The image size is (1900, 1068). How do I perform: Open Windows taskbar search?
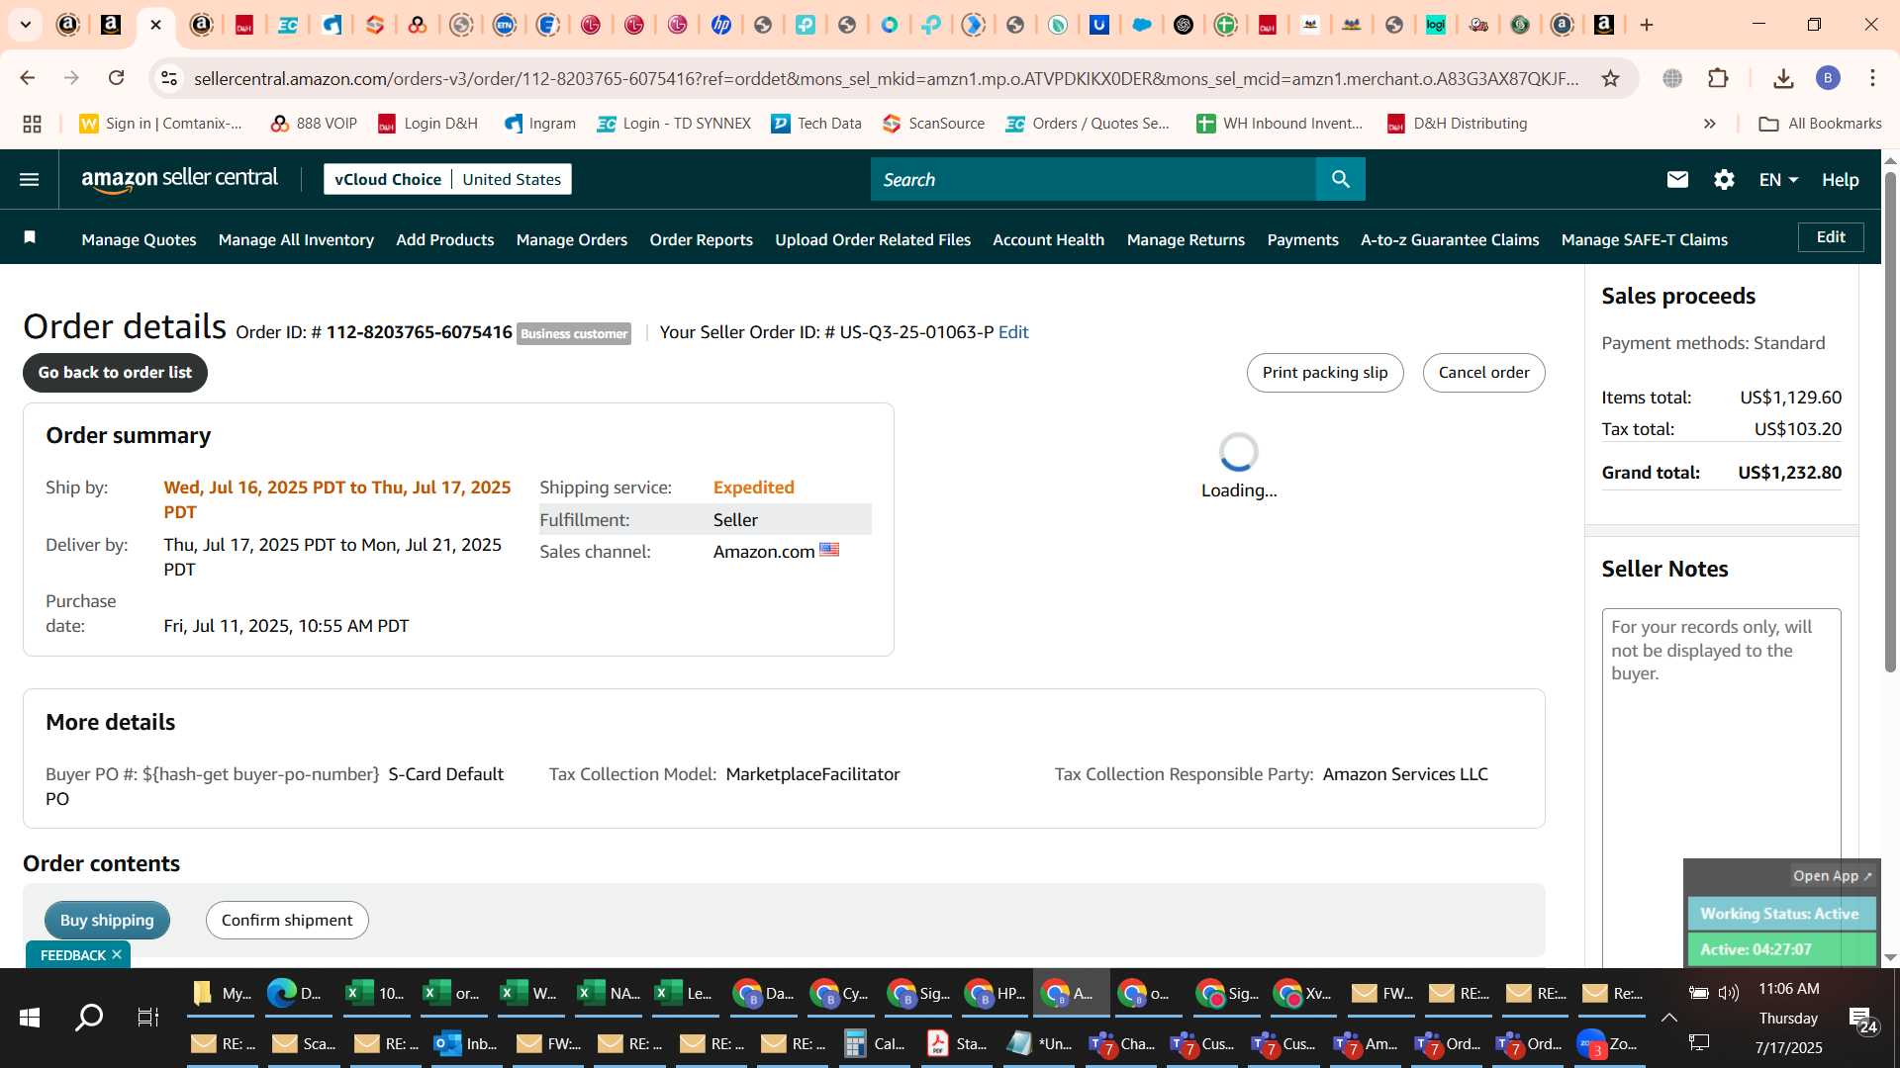pos(89,1017)
